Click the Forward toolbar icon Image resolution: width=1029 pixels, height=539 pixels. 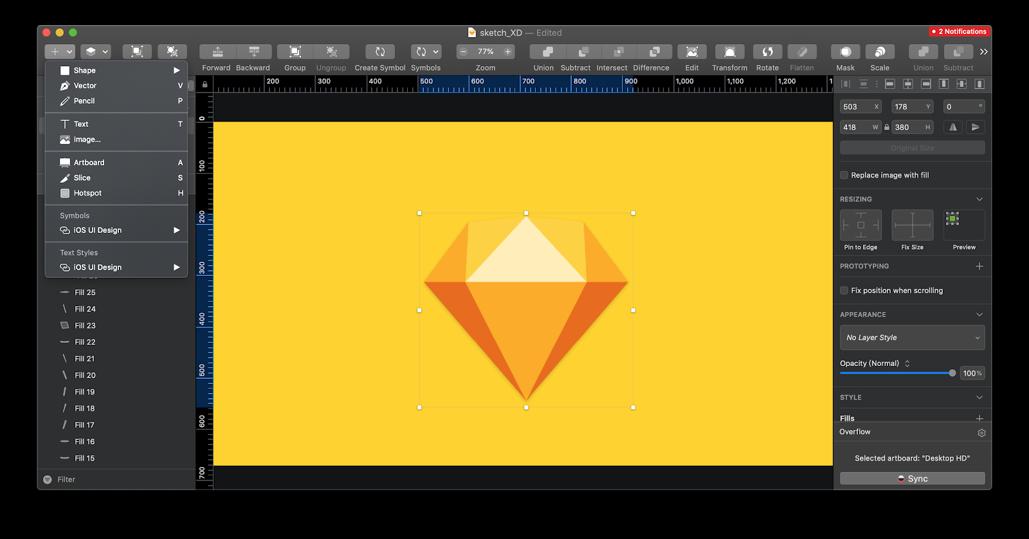coord(217,51)
